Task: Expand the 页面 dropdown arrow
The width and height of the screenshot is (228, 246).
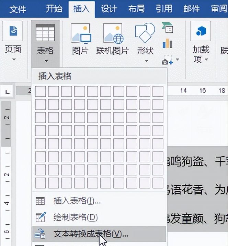Action: click(x=14, y=60)
